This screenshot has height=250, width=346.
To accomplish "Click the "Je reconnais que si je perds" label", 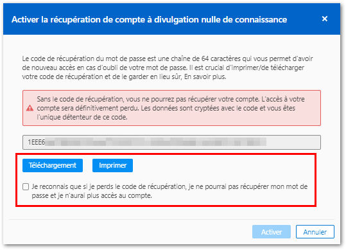I will point(169,191).
